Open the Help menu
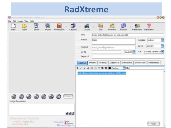Screen dimensions: 171x128 (x=32, y=21)
